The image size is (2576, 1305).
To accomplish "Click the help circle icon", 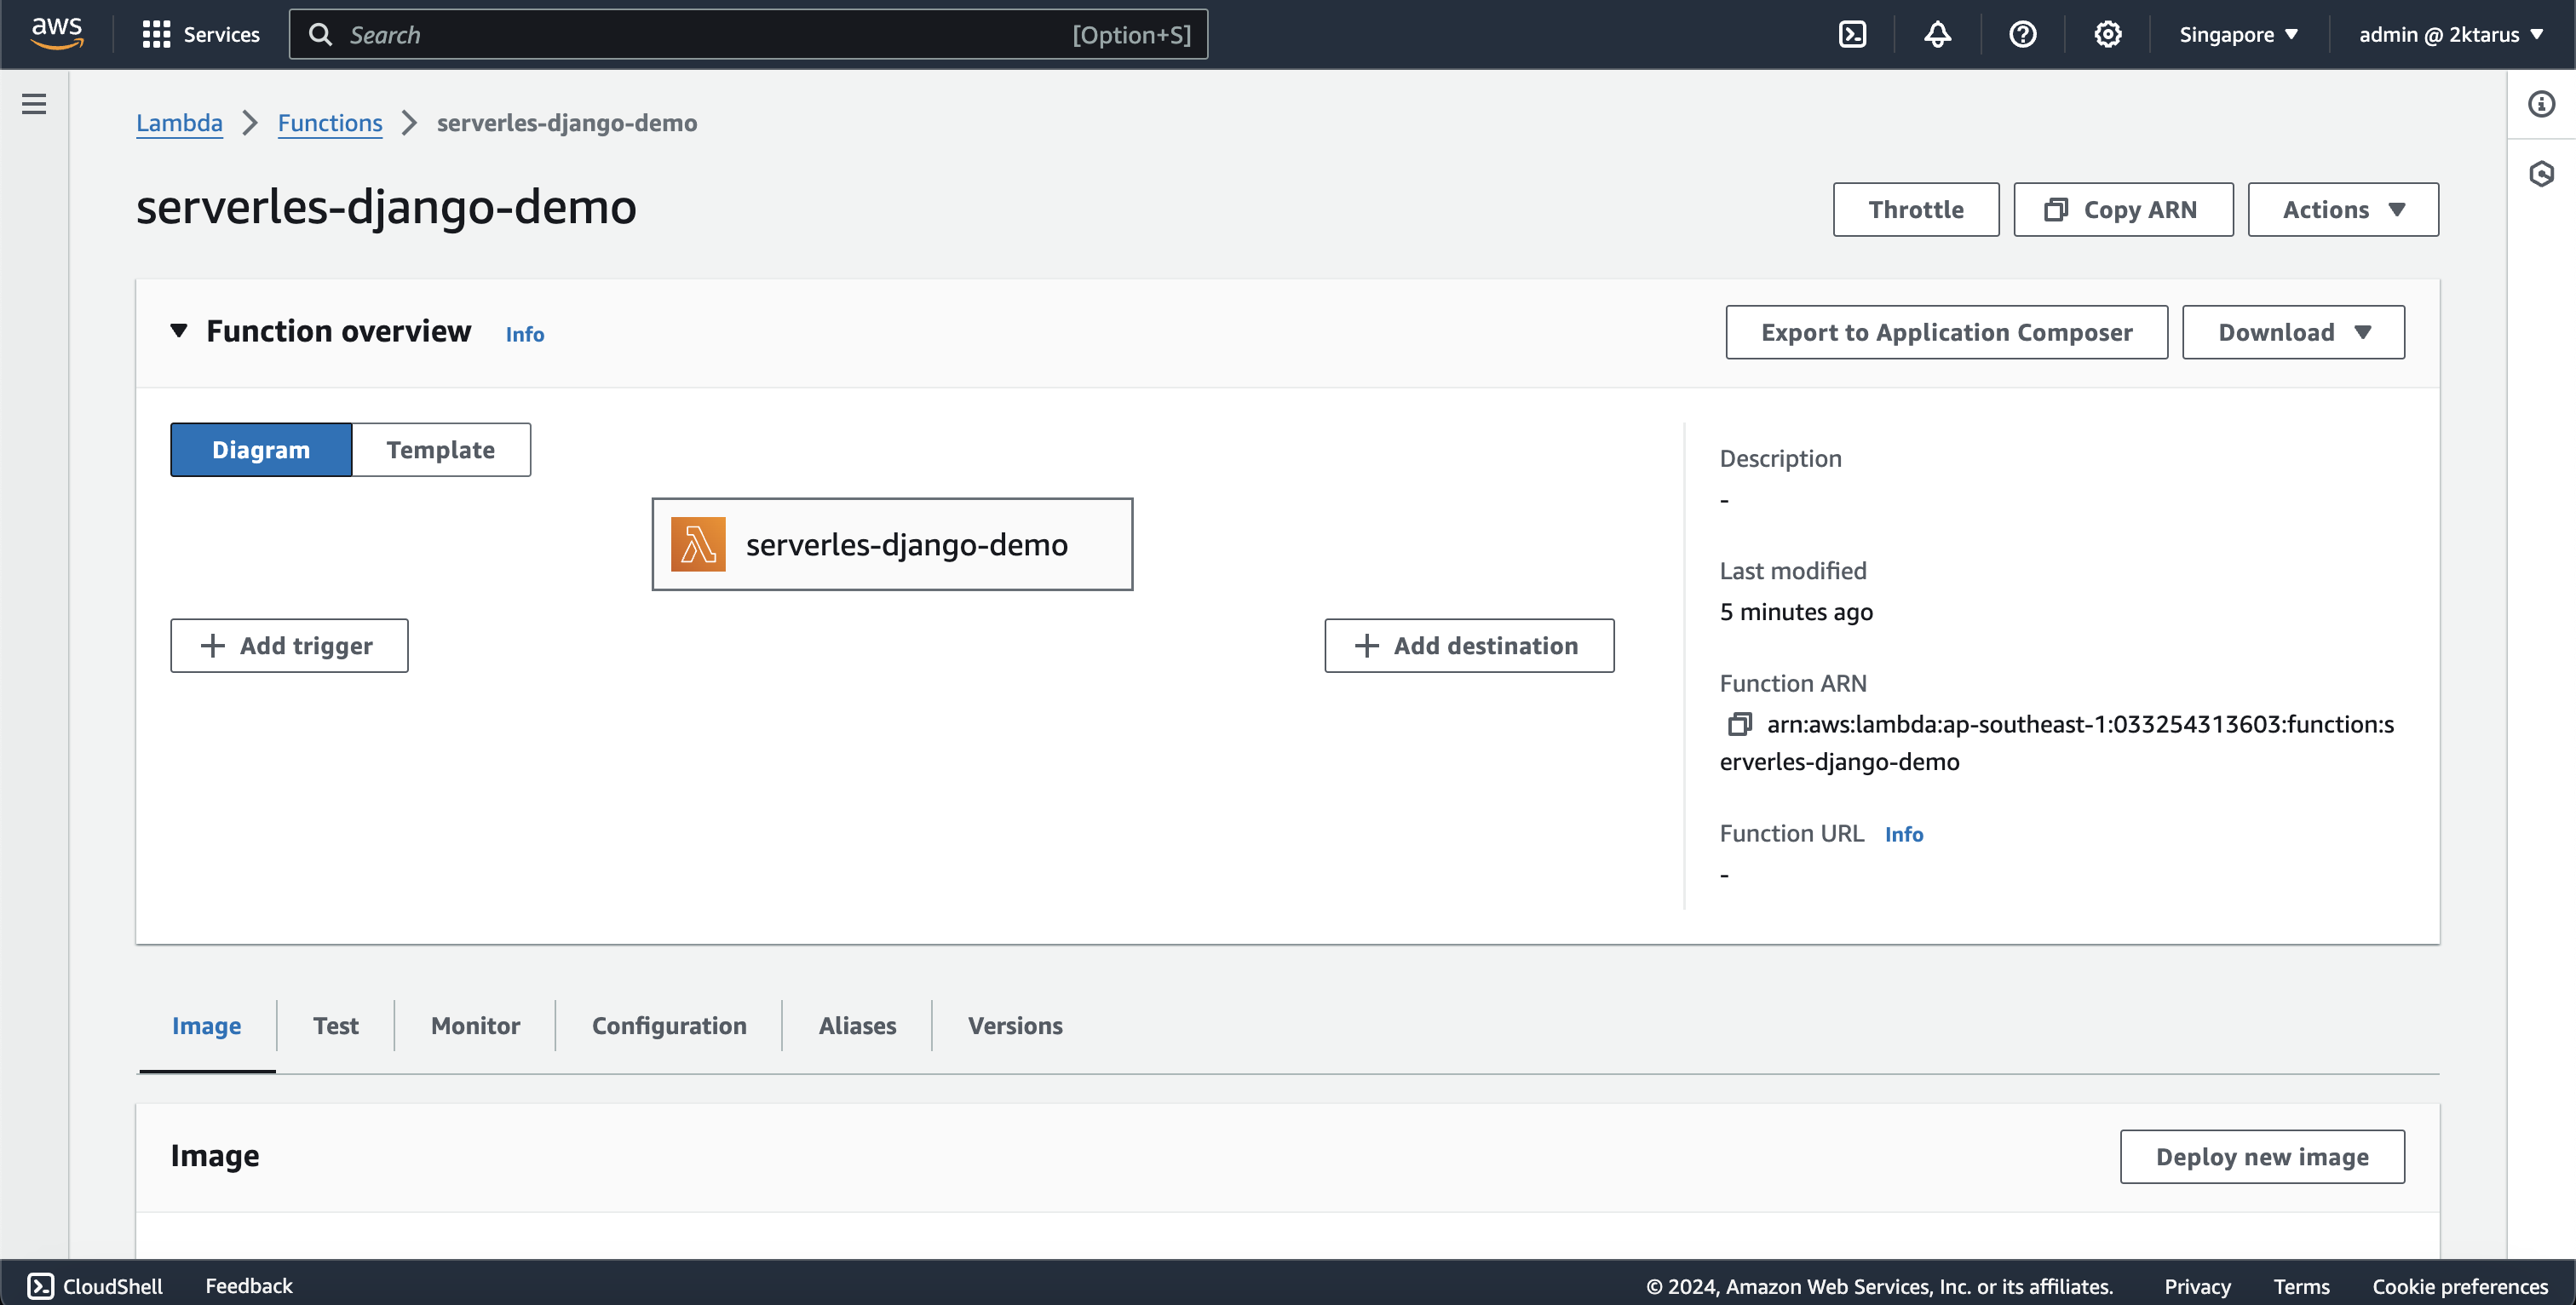I will (2021, 33).
